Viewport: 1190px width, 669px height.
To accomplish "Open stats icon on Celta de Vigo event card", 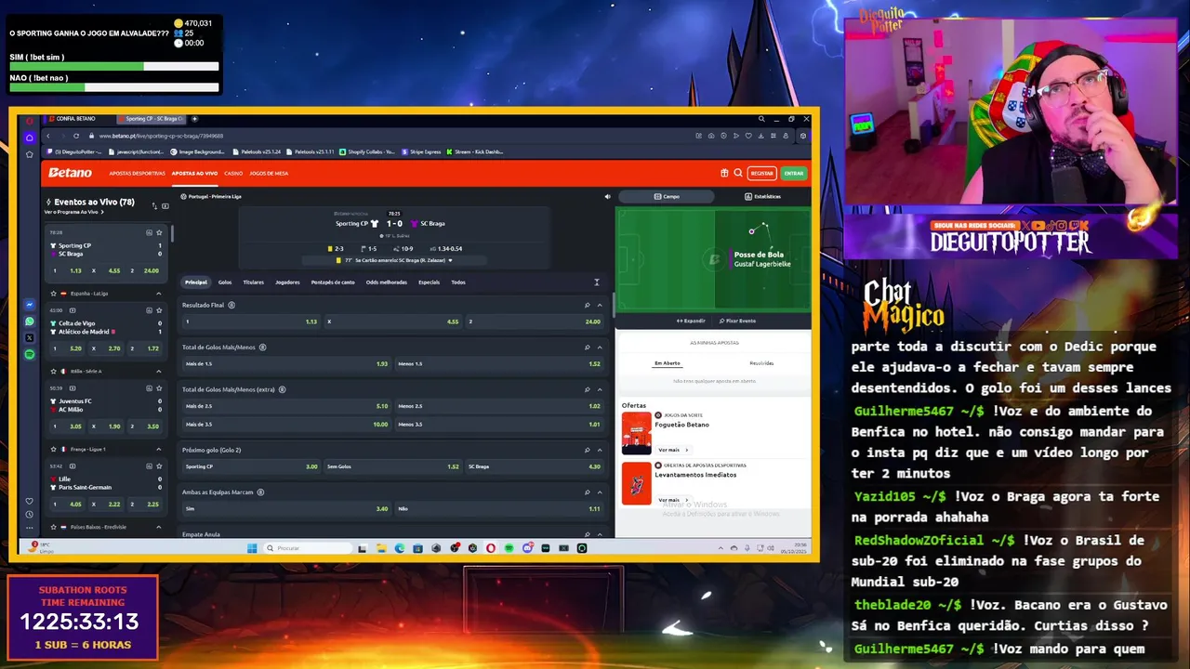I will pyautogui.click(x=149, y=310).
